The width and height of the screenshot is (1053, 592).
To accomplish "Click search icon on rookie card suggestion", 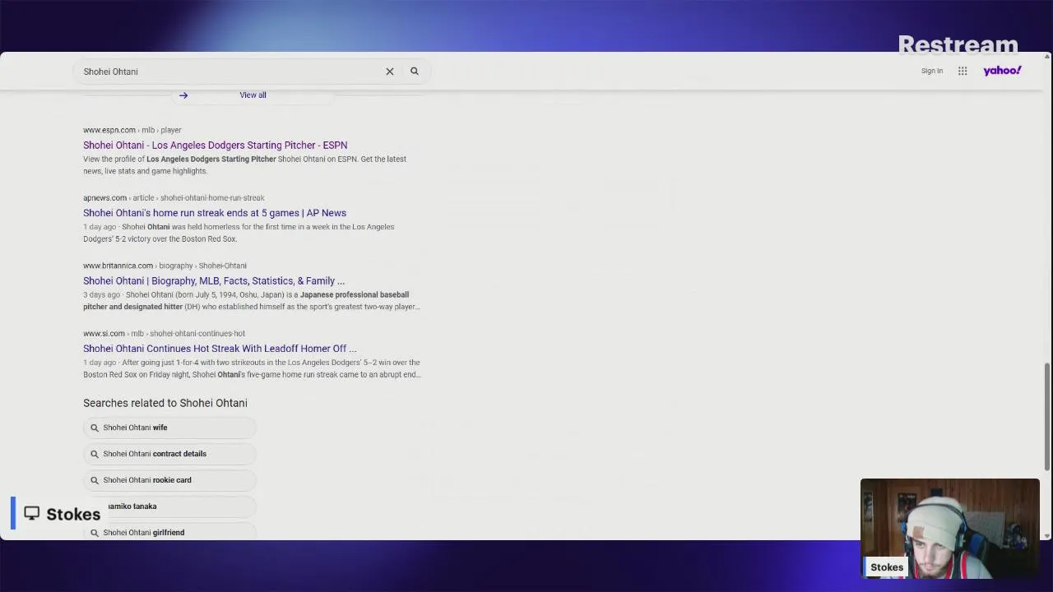I will [95, 480].
